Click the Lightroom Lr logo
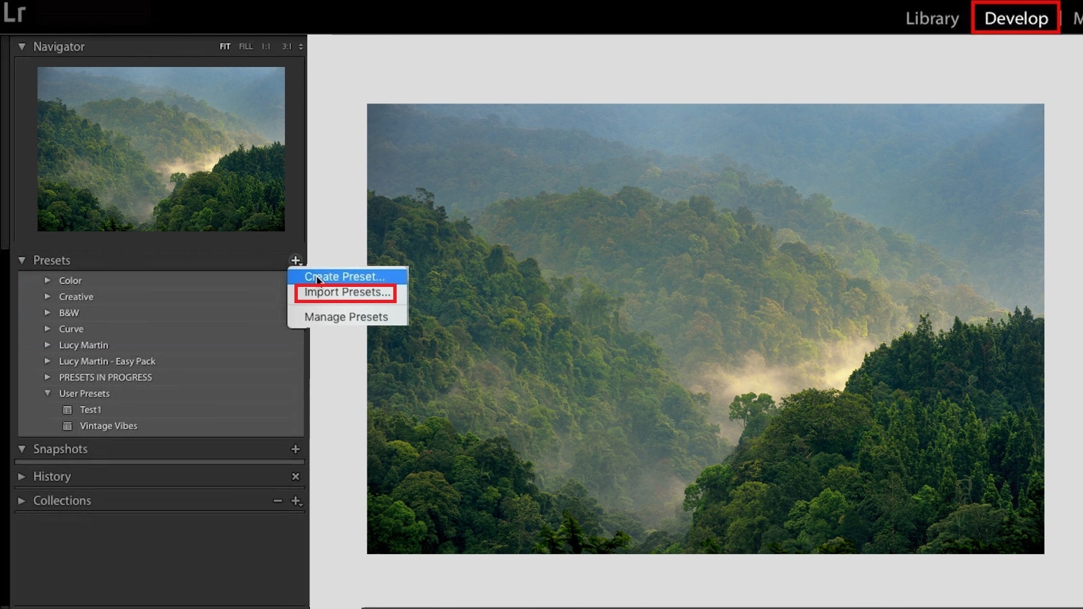 [15, 14]
